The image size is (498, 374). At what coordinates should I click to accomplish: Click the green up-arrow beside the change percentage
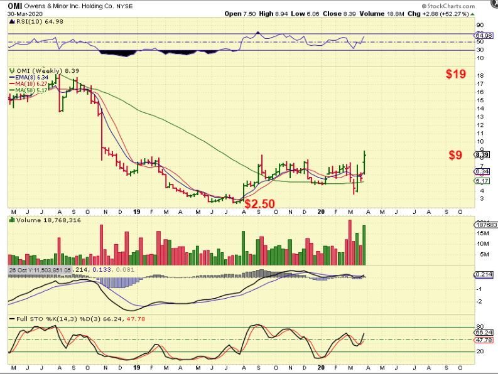click(473, 14)
